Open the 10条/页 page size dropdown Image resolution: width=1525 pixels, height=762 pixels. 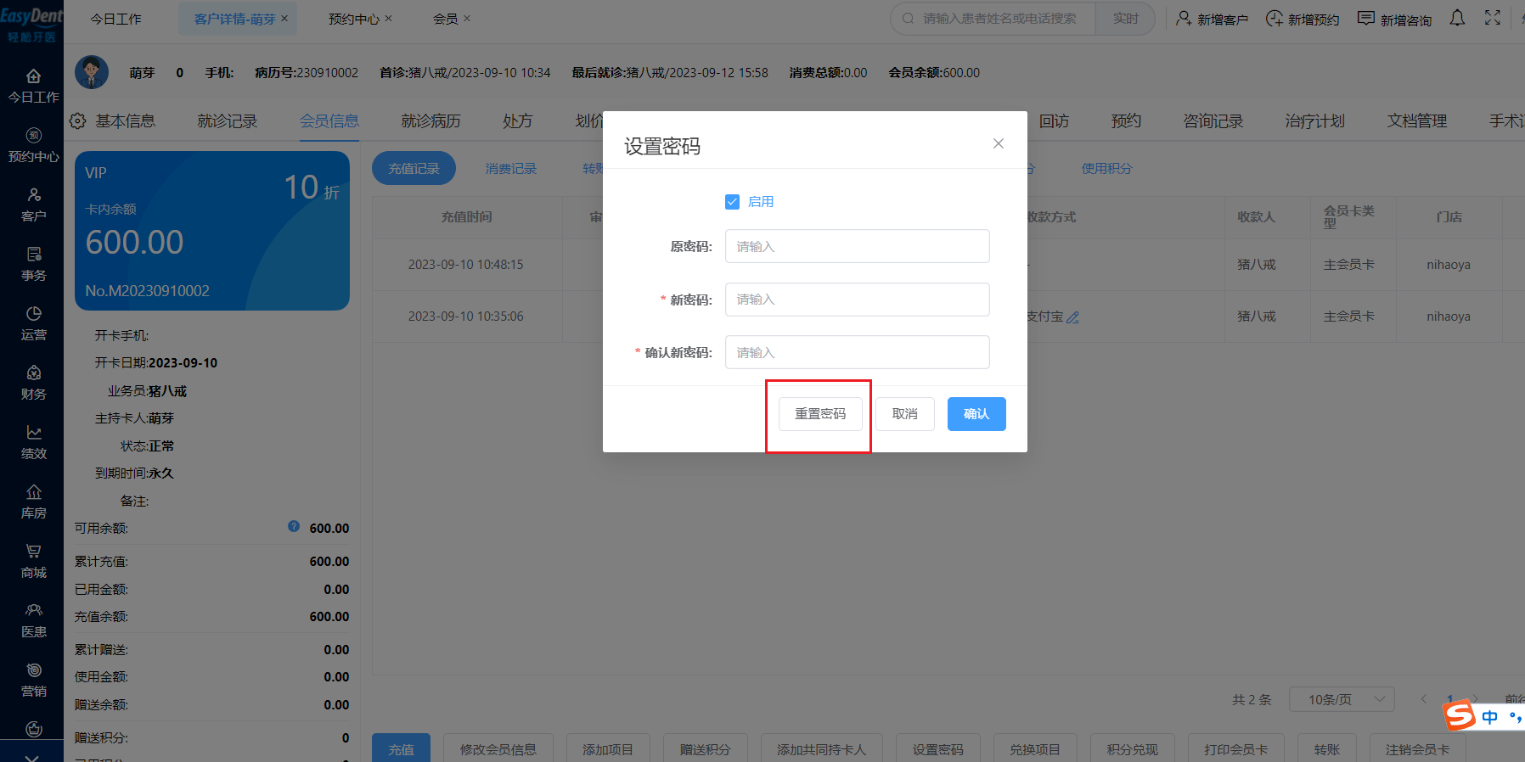tap(1342, 699)
